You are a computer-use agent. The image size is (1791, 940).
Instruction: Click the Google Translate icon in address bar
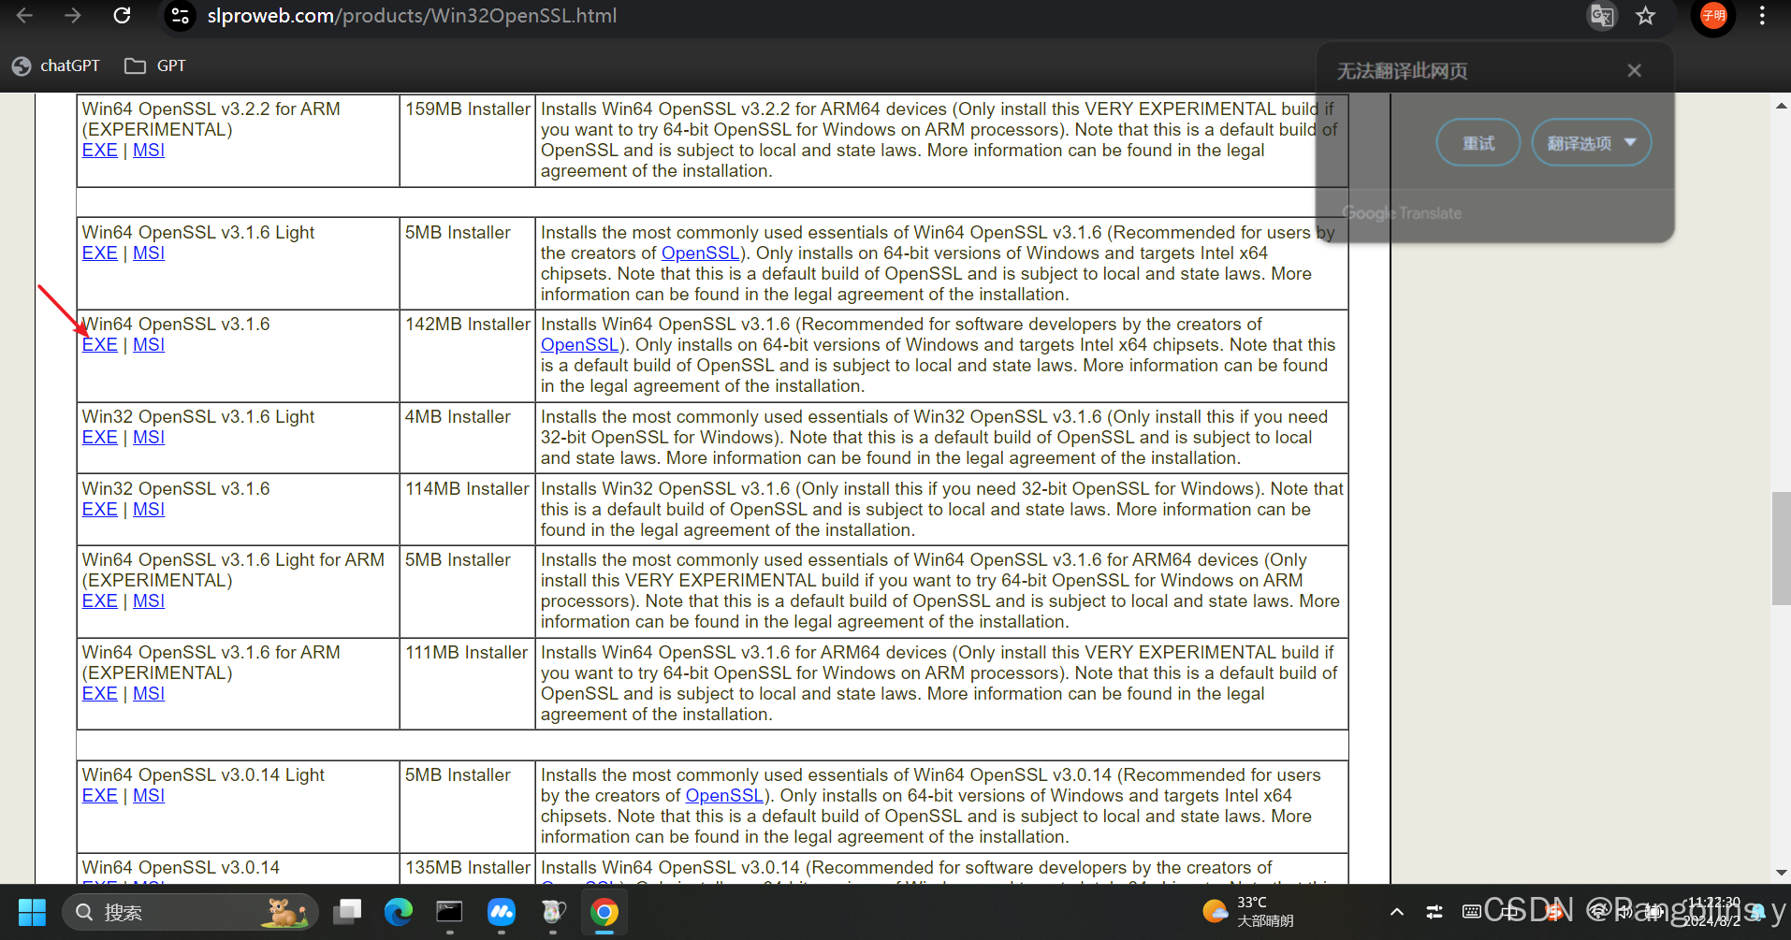click(1602, 16)
